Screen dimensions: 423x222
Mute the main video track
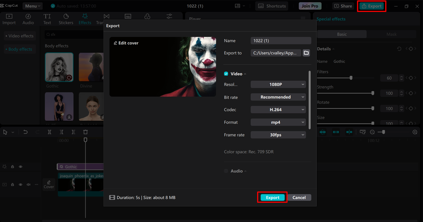28,184
